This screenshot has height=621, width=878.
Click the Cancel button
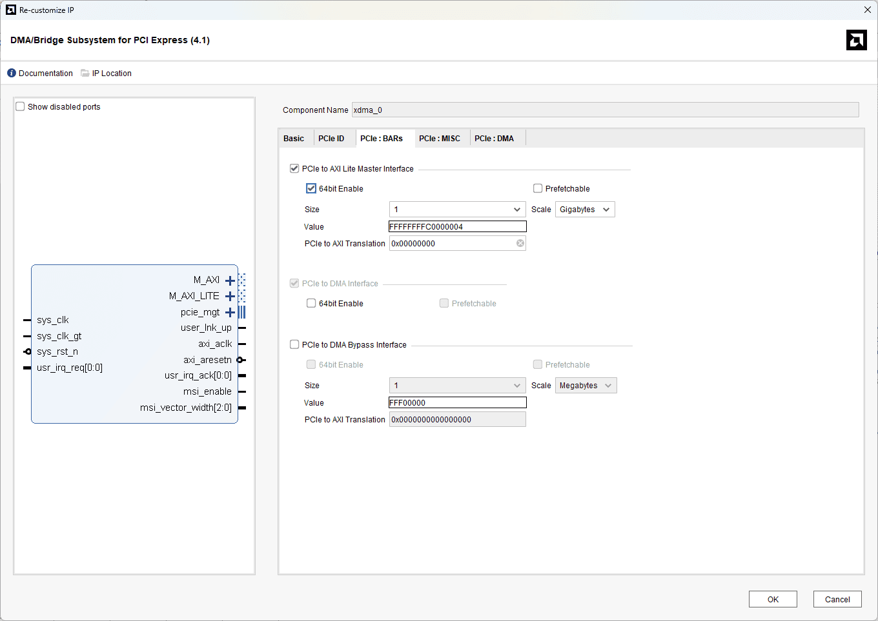837,599
